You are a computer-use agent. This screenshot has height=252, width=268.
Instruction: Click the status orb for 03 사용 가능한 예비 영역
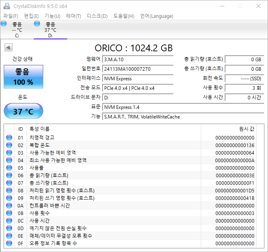point(9,153)
